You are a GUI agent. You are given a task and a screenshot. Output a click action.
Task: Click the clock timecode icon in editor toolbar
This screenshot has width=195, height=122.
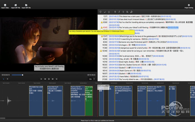pyautogui.click(x=109, y=12)
